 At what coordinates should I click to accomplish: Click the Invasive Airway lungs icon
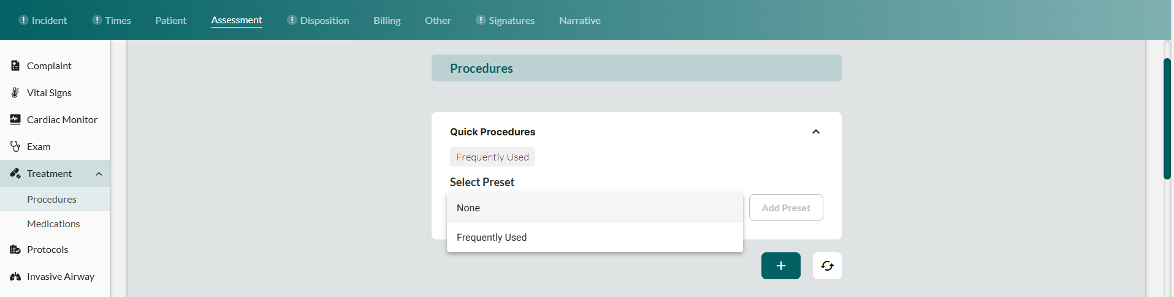coord(15,276)
